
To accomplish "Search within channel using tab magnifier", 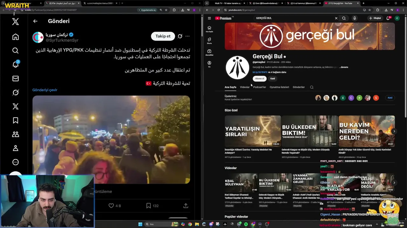I will [x=312, y=87].
